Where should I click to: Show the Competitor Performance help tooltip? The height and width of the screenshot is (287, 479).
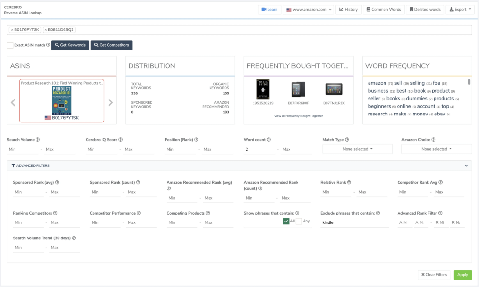[x=138, y=213]
